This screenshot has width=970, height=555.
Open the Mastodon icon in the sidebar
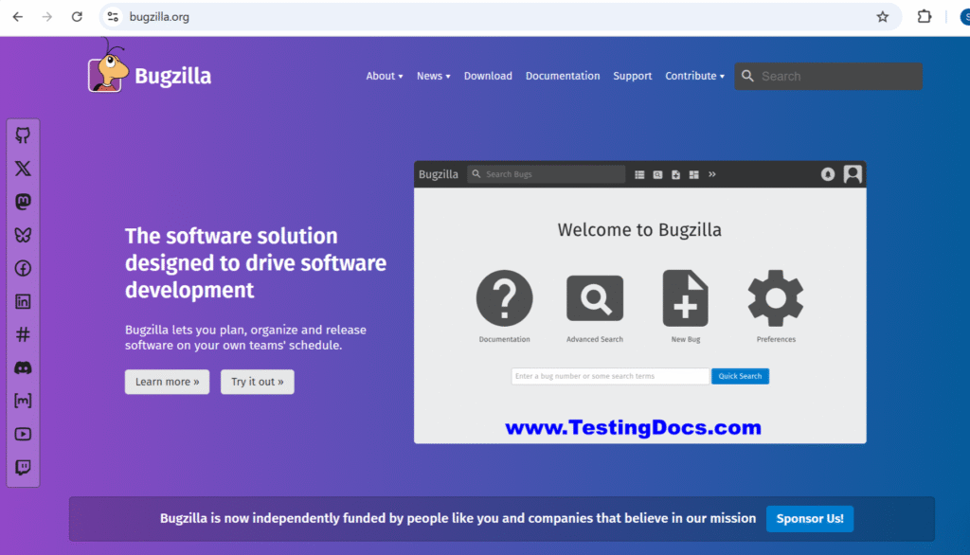(x=23, y=201)
